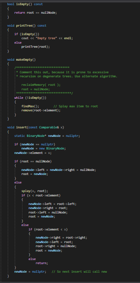Click the 'newNode = nullptr;' statement
The image size is (140, 283).
pos(30,272)
